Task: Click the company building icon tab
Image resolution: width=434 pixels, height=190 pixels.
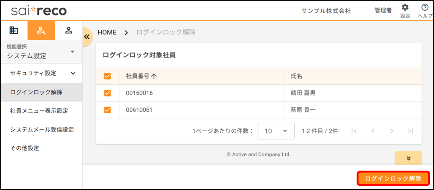Action: click(x=14, y=30)
